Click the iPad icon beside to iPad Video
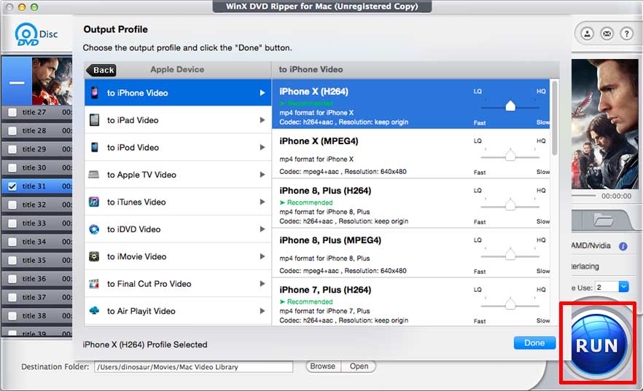This screenshot has width=643, height=391. coord(94,120)
